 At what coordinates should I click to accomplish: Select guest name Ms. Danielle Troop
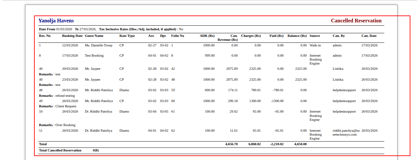pyautogui.click(x=98, y=45)
